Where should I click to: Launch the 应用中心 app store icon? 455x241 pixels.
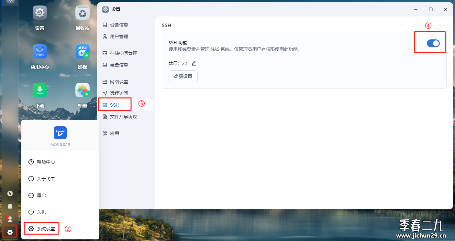tap(40, 52)
